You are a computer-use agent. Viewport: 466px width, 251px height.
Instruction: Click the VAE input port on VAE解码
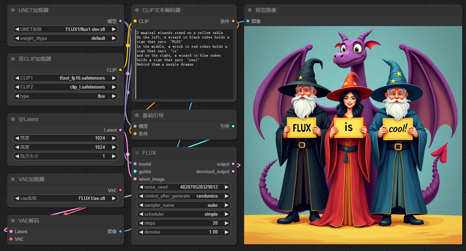tap(11, 239)
